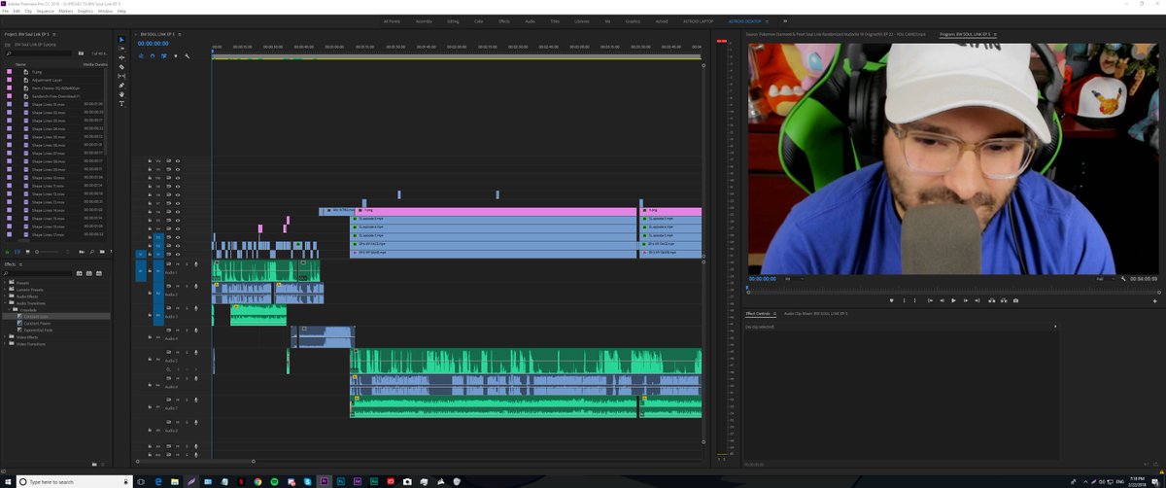
Task: Switch Project panel to icon view
Action: [x=29, y=254]
